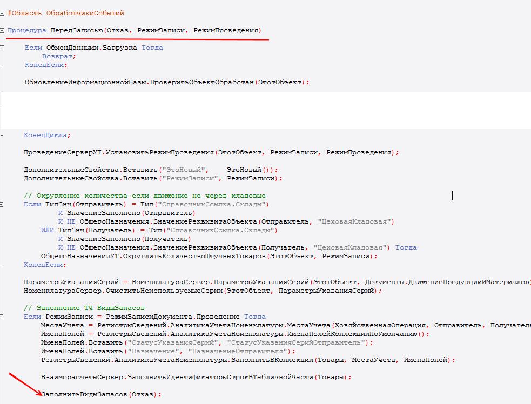Click the comment about Округление количества
This screenshot has height=404, width=531.
tap(145, 196)
